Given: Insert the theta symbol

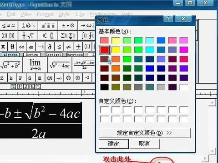Looking at the screenshot, I should click(12, 47).
